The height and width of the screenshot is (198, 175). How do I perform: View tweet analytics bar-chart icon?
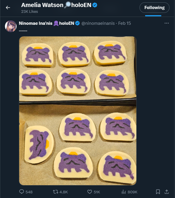click(124, 192)
